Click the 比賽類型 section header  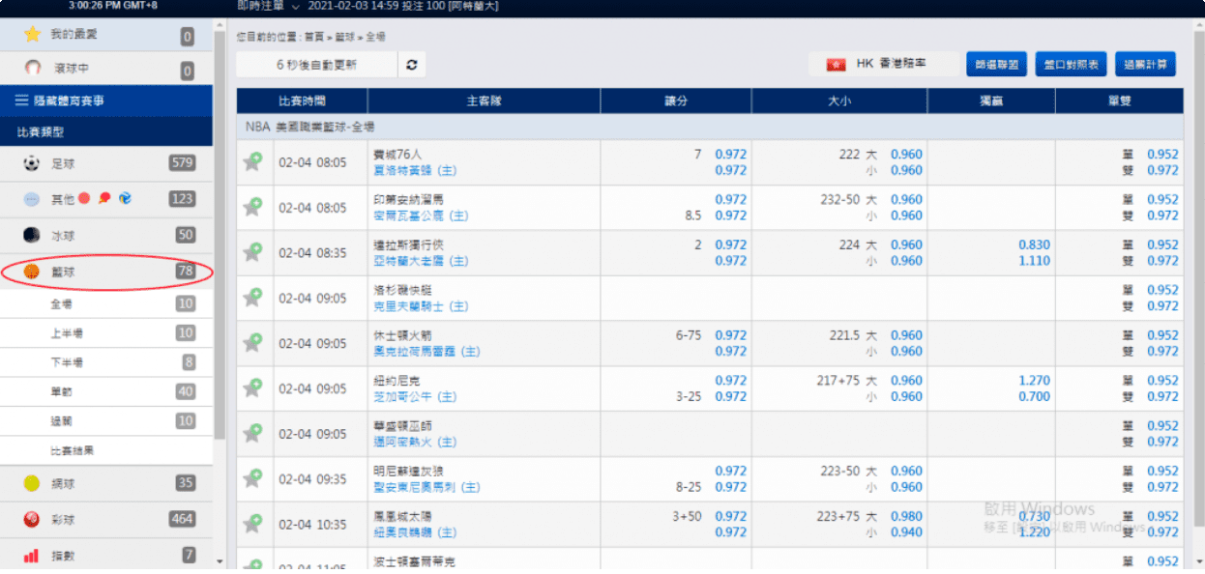coord(106,131)
